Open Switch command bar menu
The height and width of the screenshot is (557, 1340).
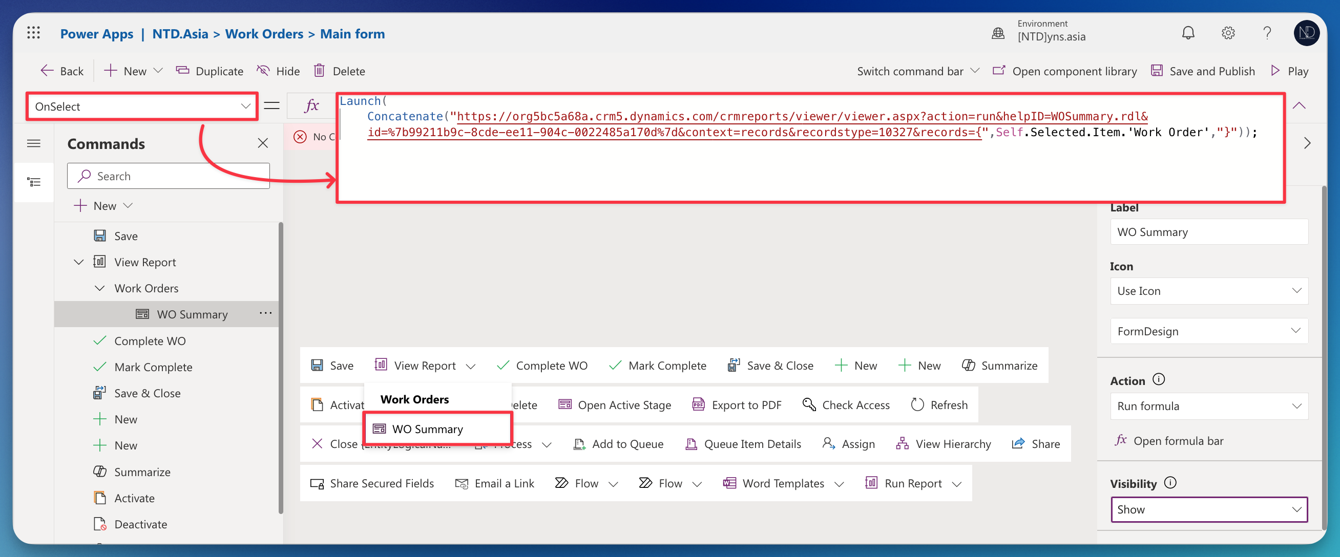point(917,71)
